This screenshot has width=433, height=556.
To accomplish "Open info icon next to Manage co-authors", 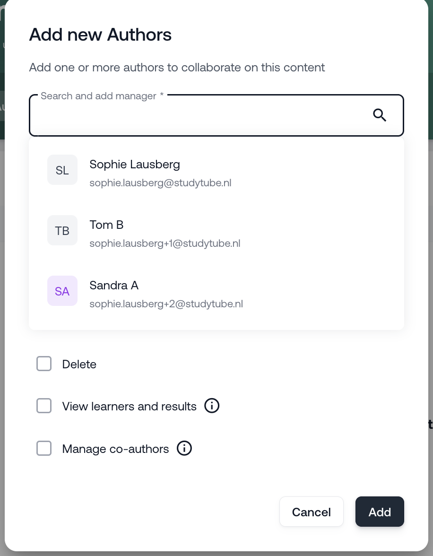I will point(184,448).
